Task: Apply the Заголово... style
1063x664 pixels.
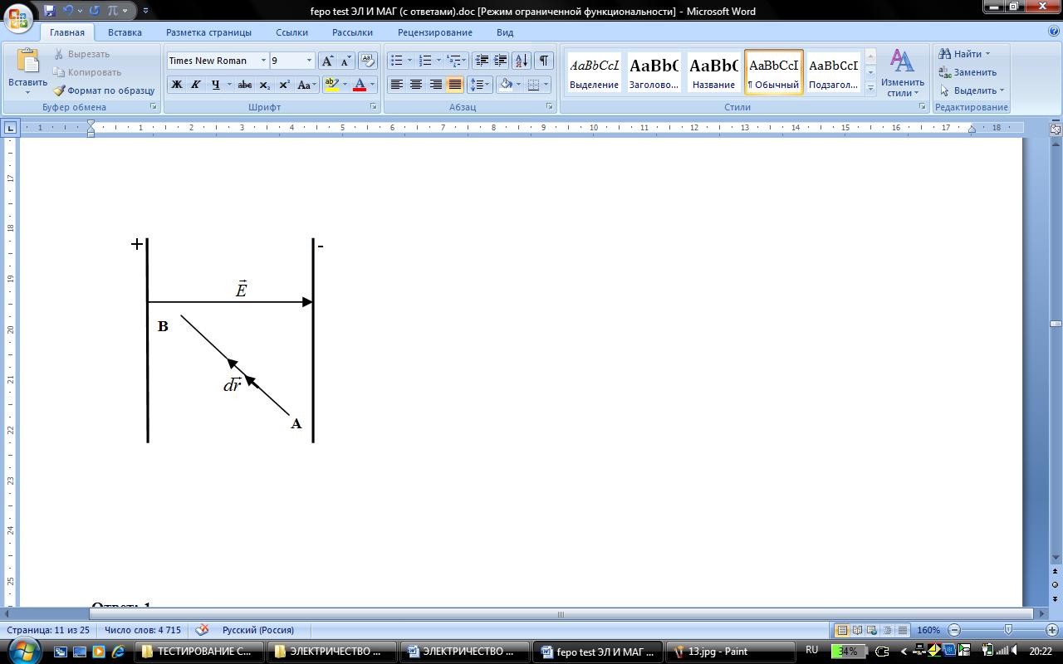Action: [654, 72]
